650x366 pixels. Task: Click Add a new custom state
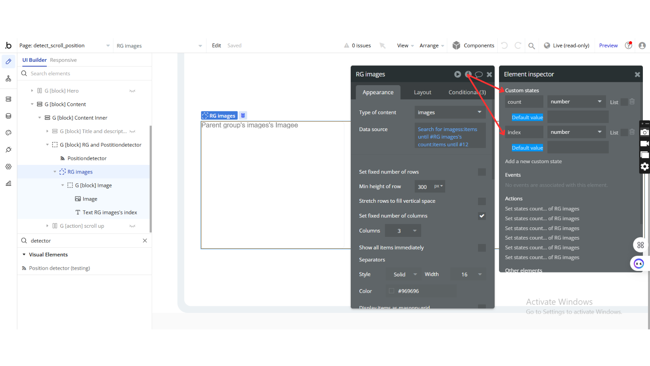click(533, 162)
